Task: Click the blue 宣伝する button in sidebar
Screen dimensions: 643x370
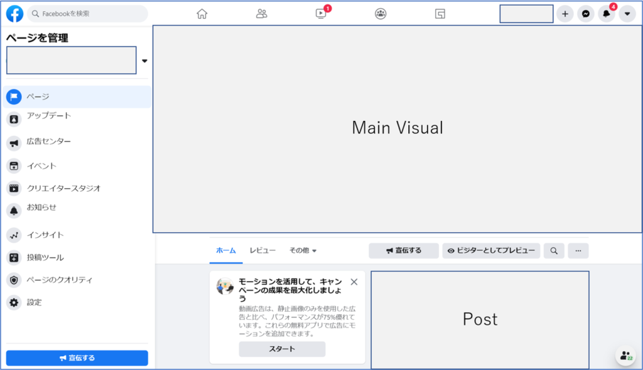Action: [x=77, y=357]
